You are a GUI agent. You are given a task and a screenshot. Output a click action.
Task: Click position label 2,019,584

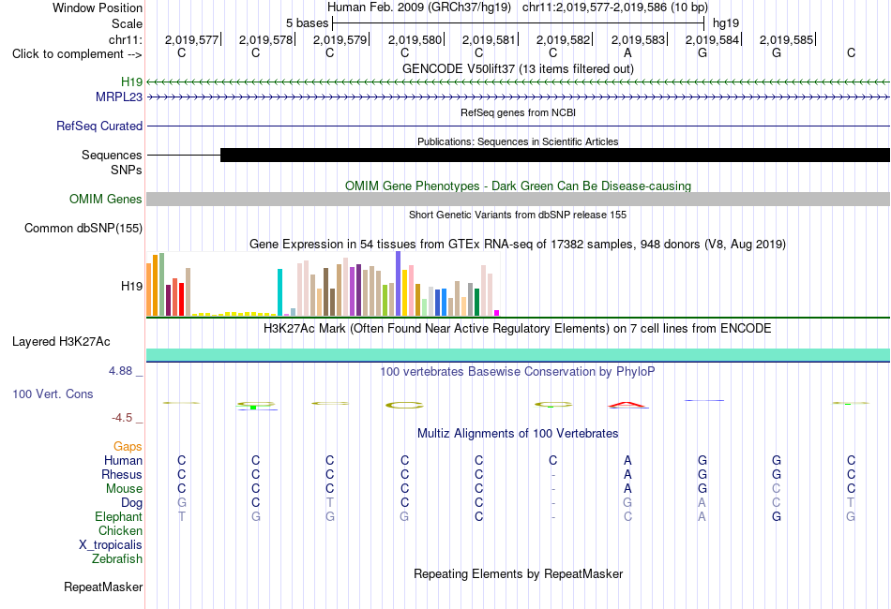click(712, 39)
